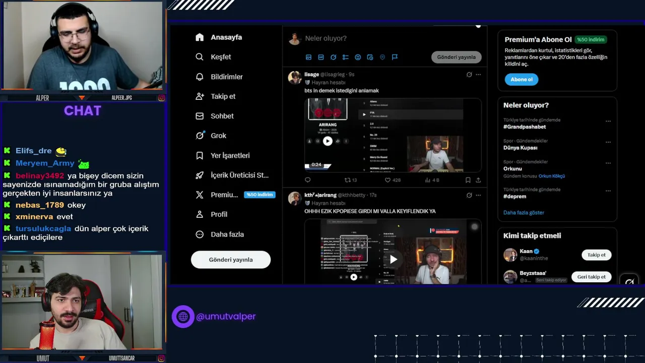Click the composer Gönderi yayınla button
This screenshot has width=645, height=363.
(457, 57)
